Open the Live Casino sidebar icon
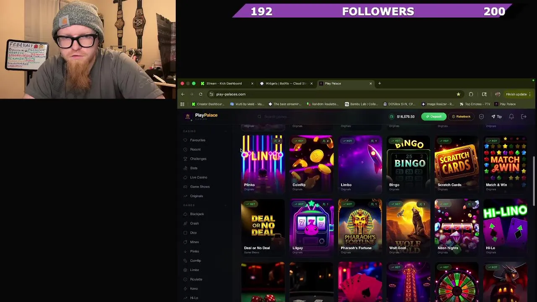This screenshot has width=537, height=302. pyautogui.click(x=185, y=177)
